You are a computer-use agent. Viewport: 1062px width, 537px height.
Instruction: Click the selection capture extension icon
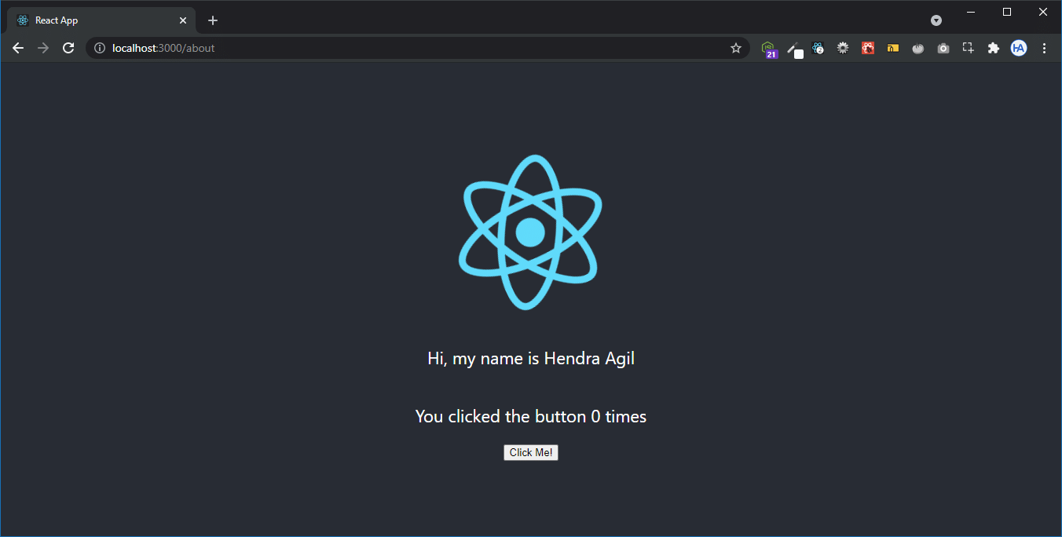[969, 48]
